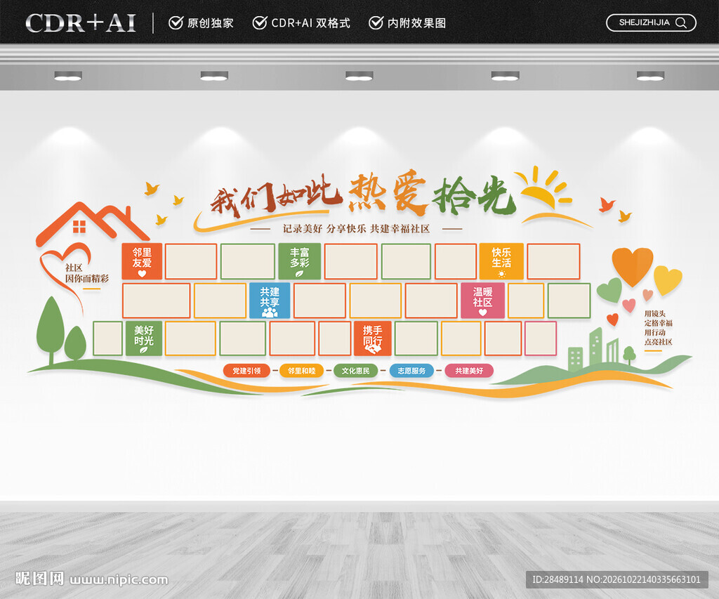This screenshot has width=719, height=599.
Task: Click the SHEJIZHIJIA search box
Action: click(x=651, y=23)
